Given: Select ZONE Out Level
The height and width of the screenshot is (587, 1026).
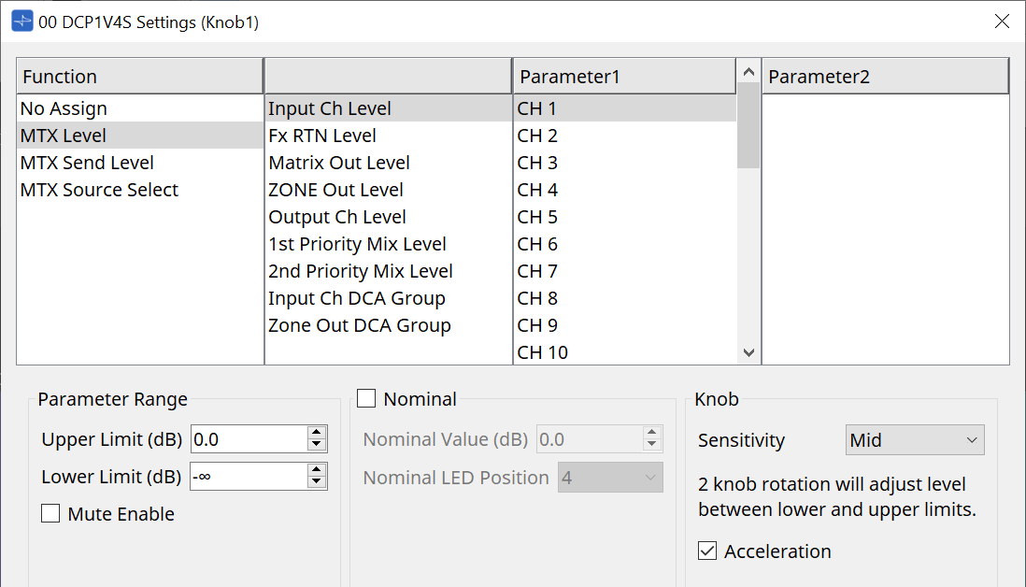Looking at the screenshot, I should click(335, 189).
